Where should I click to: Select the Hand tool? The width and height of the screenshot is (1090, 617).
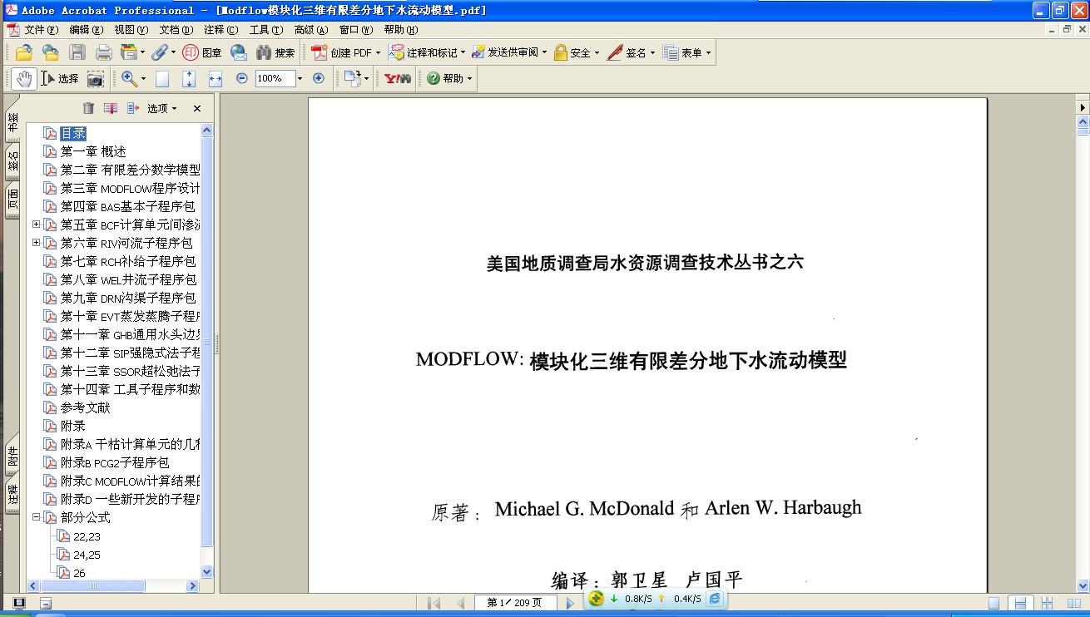[x=23, y=78]
